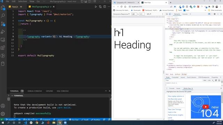Focus the localhost:3000 address bar
The height and width of the screenshot is (125, 223).
[x=149, y=7]
